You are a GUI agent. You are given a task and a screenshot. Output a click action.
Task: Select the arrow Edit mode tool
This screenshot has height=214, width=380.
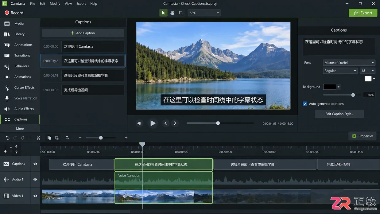[x=163, y=13]
